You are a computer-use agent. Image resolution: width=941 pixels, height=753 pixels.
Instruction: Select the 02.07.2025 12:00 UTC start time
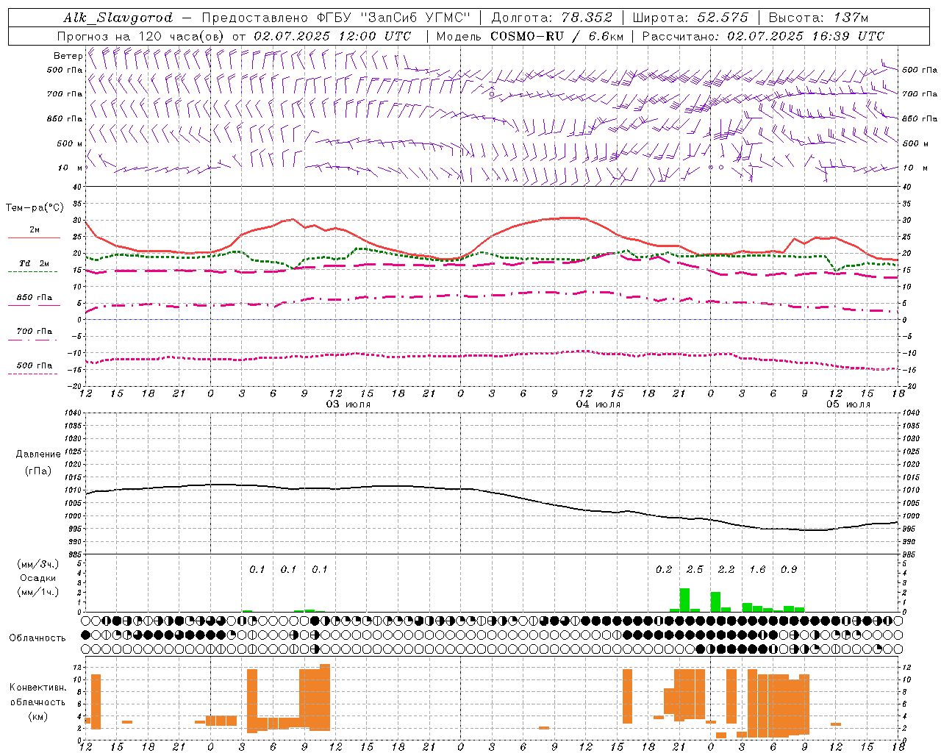tap(332, 36)
